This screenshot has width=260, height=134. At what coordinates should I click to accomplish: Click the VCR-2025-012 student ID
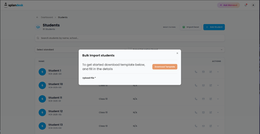(x=55, y=114)
